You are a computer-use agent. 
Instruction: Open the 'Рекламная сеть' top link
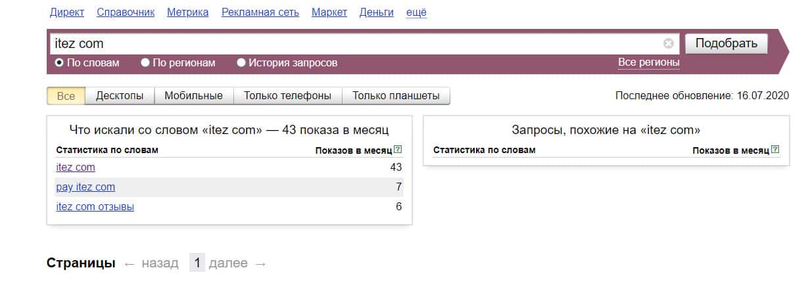(x=260, y=12)
